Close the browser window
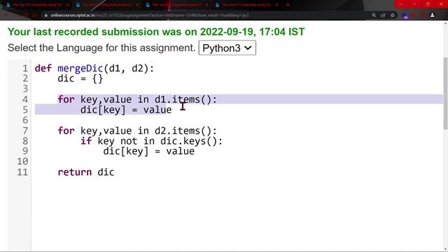This screenshot has width=448, height=252. (441, 4)
